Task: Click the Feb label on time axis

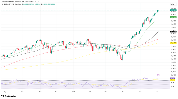Action: (90, 92)
